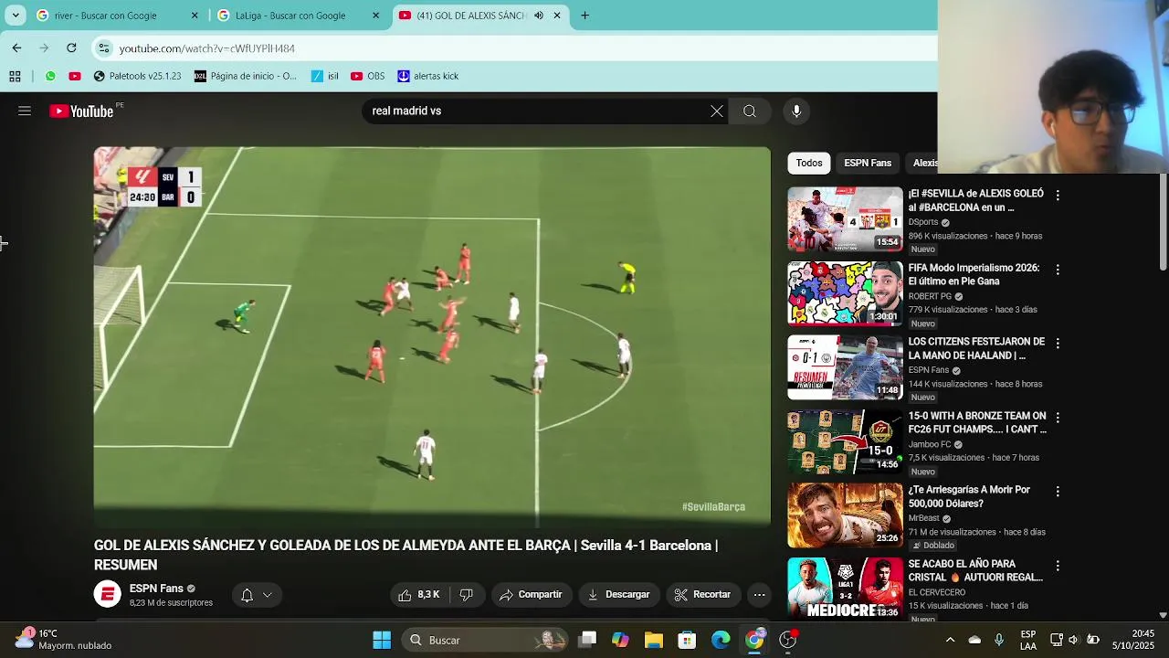
Task: Dislike the video with thumbs down
Action: (x=466, y=594)
